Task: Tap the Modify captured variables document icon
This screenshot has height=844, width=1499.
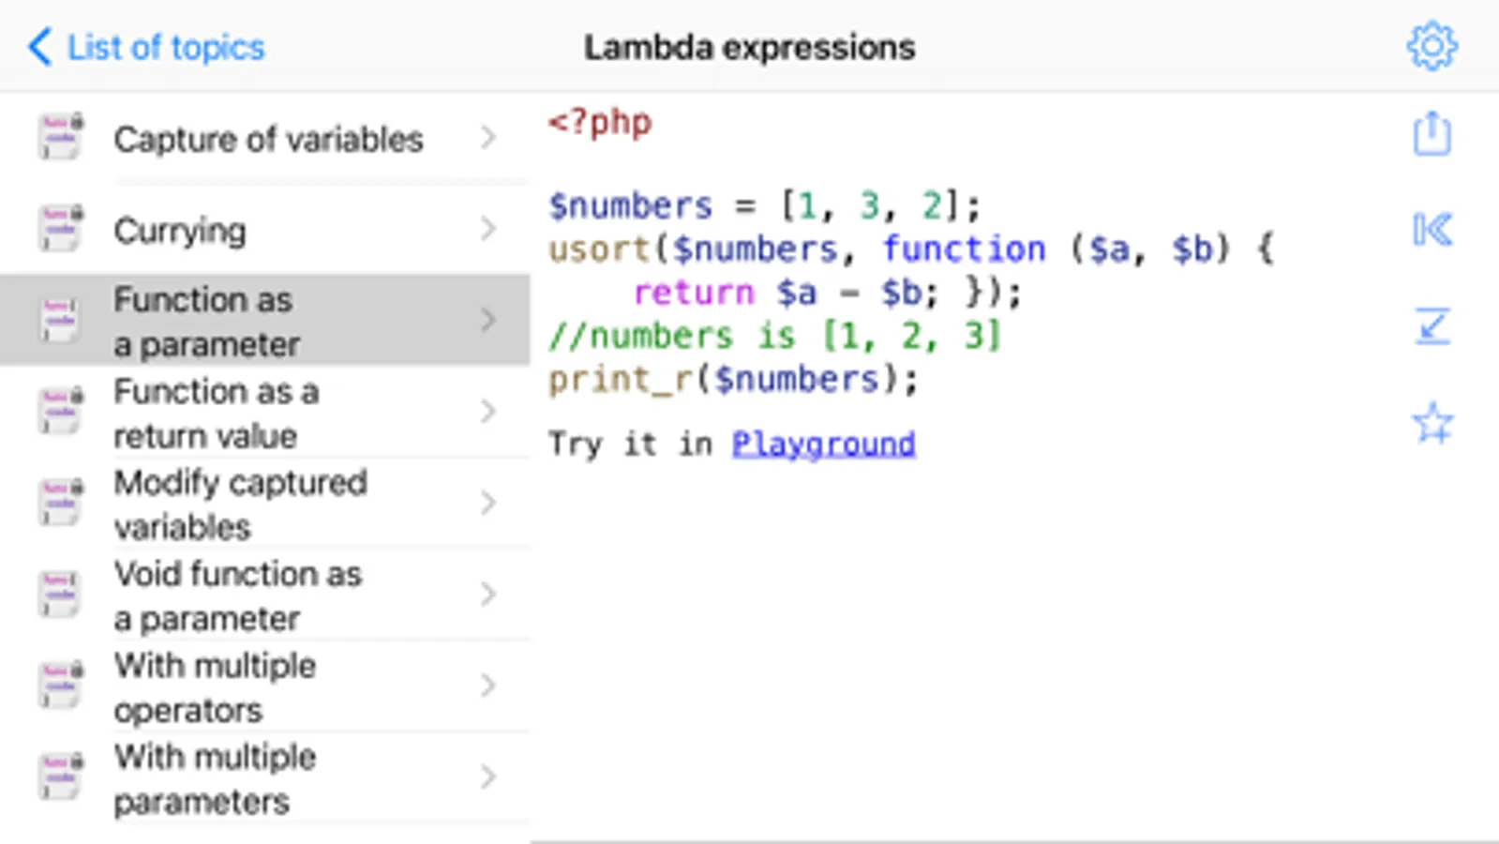Action: pos(61,503)
